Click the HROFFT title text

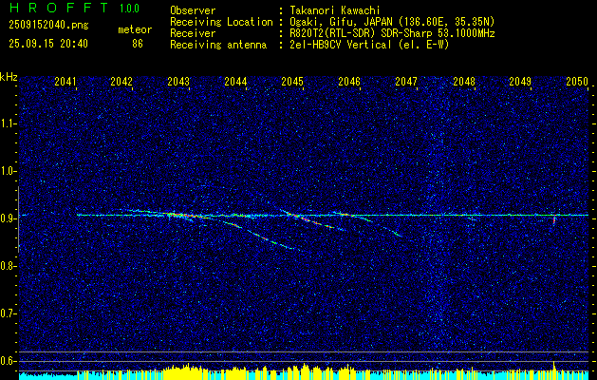coord(59,8)
